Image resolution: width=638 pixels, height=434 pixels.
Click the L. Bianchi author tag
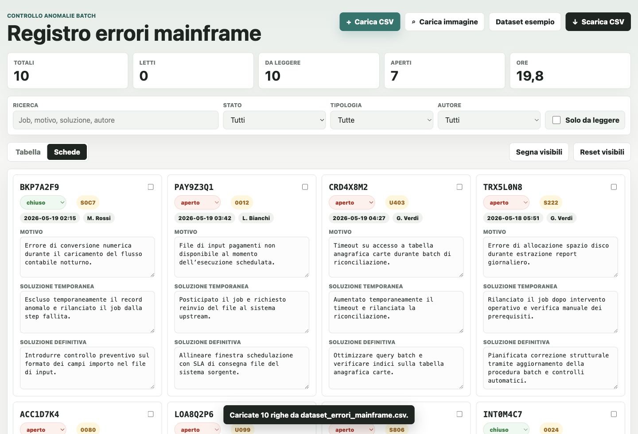[x=256, y=218]
